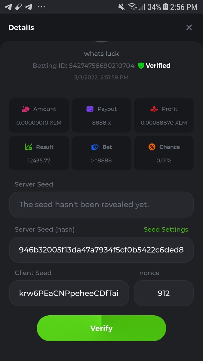Image resolution: width=203 pixels, height=361 pixels.
Task: Click the Amount money icon
Action: point(26,109)
